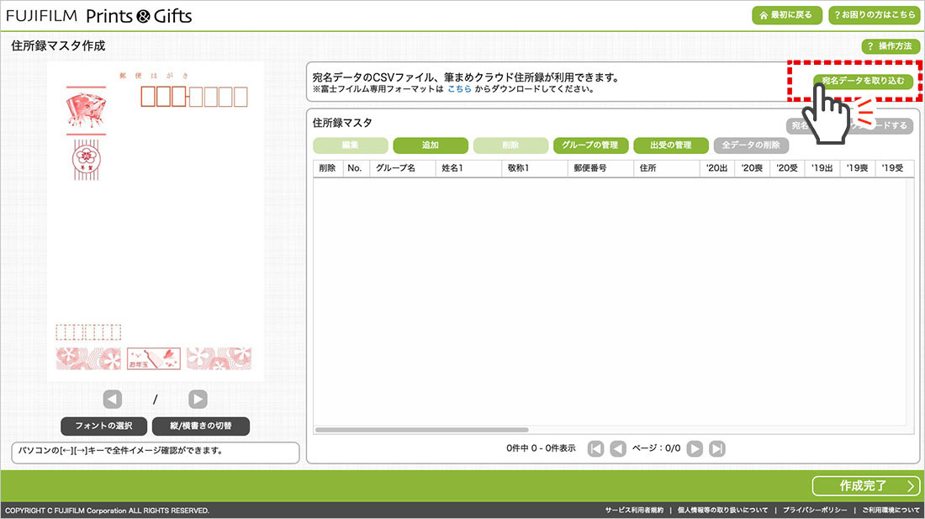Jump to first page of address list

(595, 448)
